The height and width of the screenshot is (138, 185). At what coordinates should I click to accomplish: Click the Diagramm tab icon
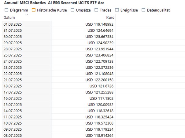(x=6, y=10)
